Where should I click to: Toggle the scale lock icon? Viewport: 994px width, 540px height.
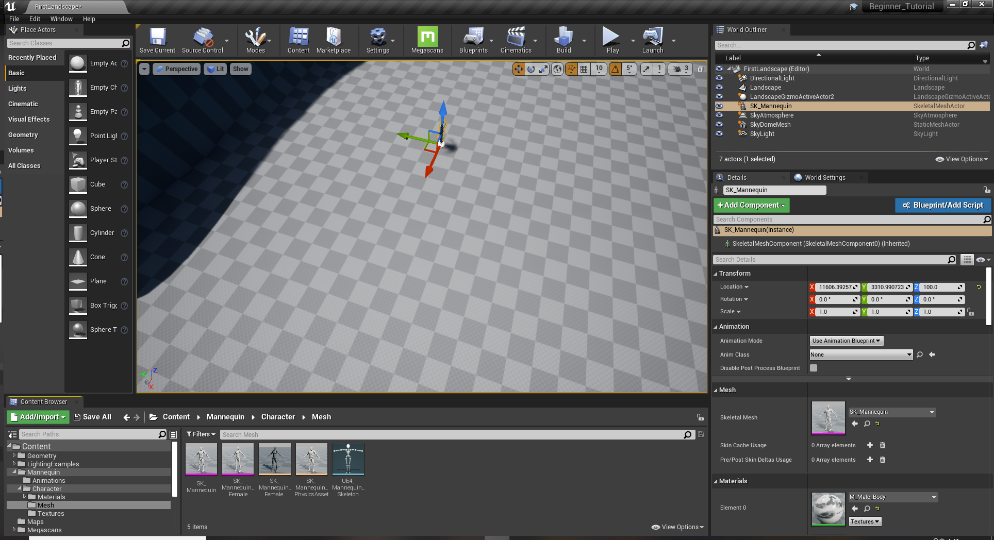pyautogui.click(x=971, y=312)
